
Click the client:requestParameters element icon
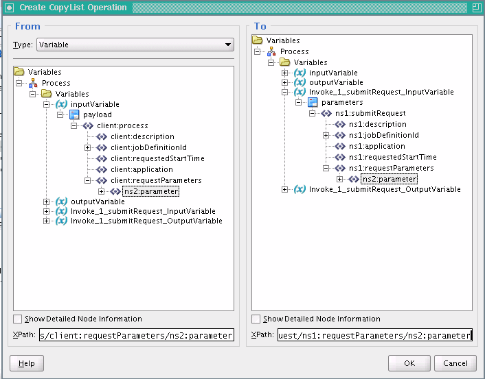pos(102,180)
